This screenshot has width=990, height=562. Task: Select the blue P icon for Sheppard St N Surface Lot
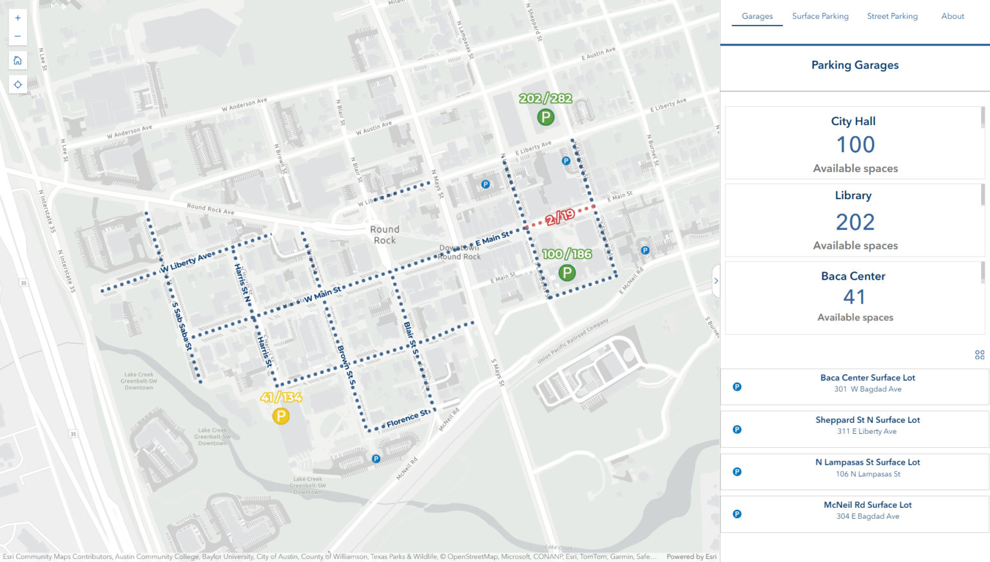point(737,429)
